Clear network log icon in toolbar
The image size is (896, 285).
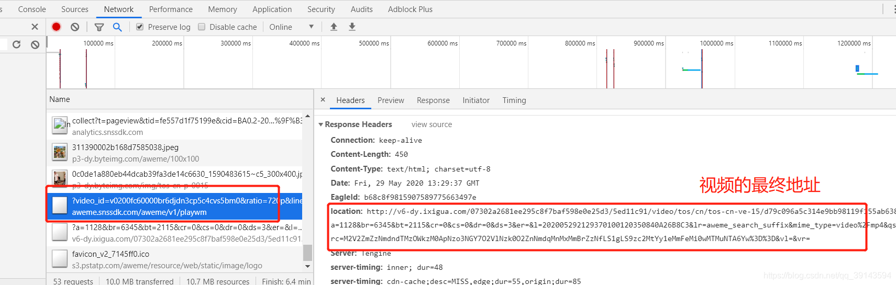pos(75,27)
